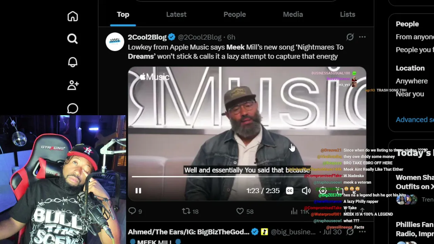This screenshot has width=434, height=244.
Task: Open the post's 6h timestamp
Action: (x=231, y=37)
